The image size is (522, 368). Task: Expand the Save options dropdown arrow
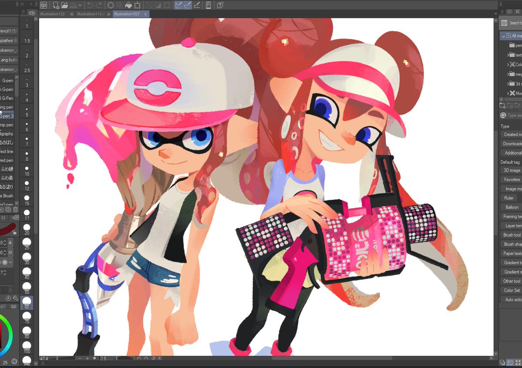pos(80,5)
